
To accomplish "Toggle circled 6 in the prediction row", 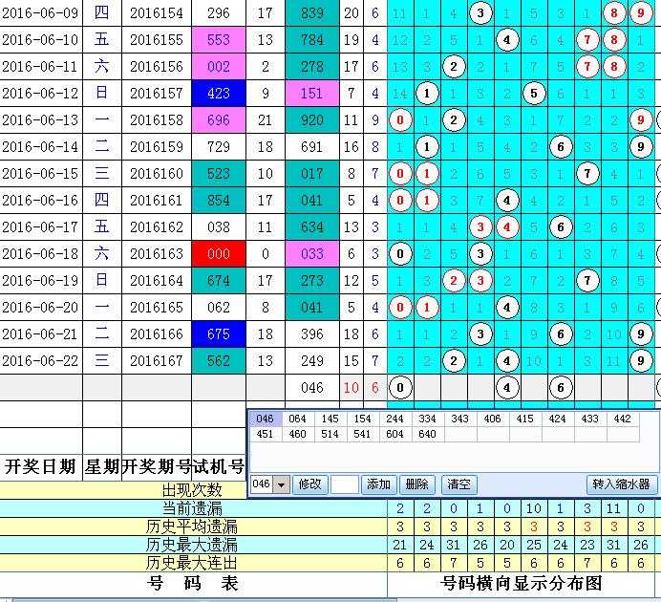I will 562,387.
